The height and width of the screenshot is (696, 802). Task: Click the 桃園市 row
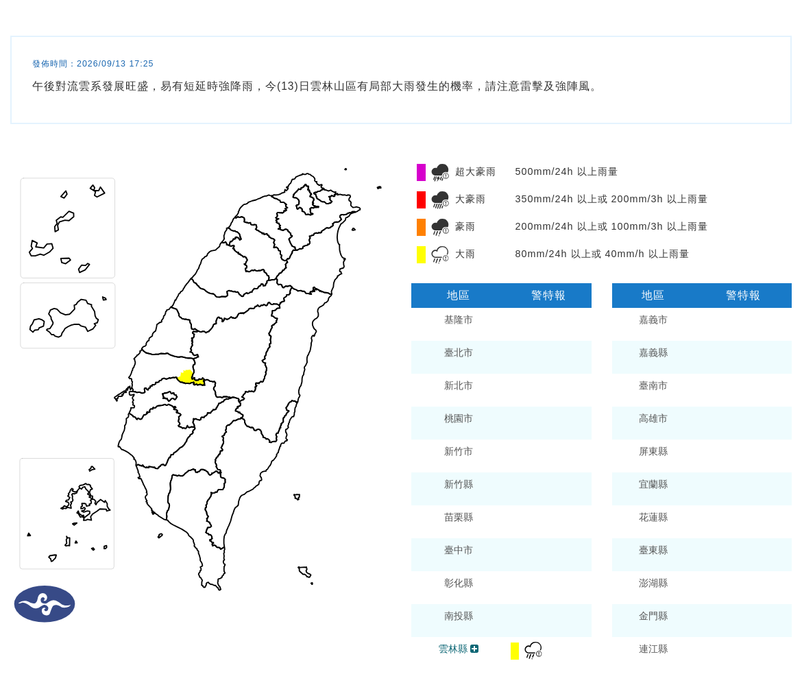501,423
